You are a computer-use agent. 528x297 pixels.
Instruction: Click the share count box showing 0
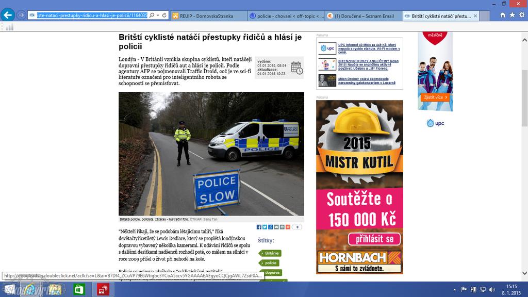[296, 227]
